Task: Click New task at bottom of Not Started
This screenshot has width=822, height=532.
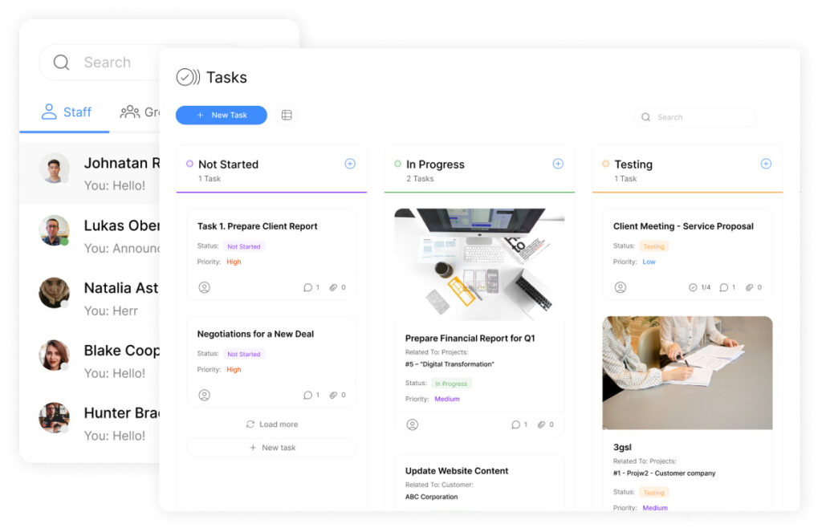Action: pyautogui.click(x=271, y=448)
